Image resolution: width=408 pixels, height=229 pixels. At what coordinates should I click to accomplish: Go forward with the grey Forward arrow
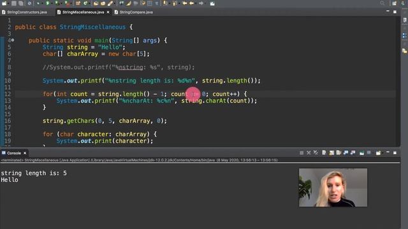[201, 3]
